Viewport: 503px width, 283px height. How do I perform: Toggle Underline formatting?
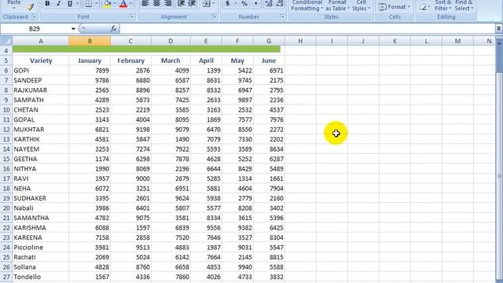point(70,3)
